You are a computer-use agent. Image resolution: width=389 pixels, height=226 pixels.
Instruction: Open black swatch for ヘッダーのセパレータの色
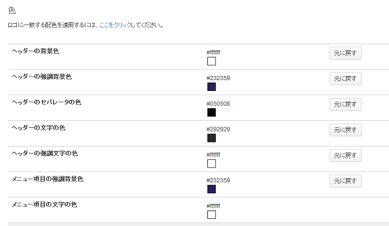click(x=212, y=112)
